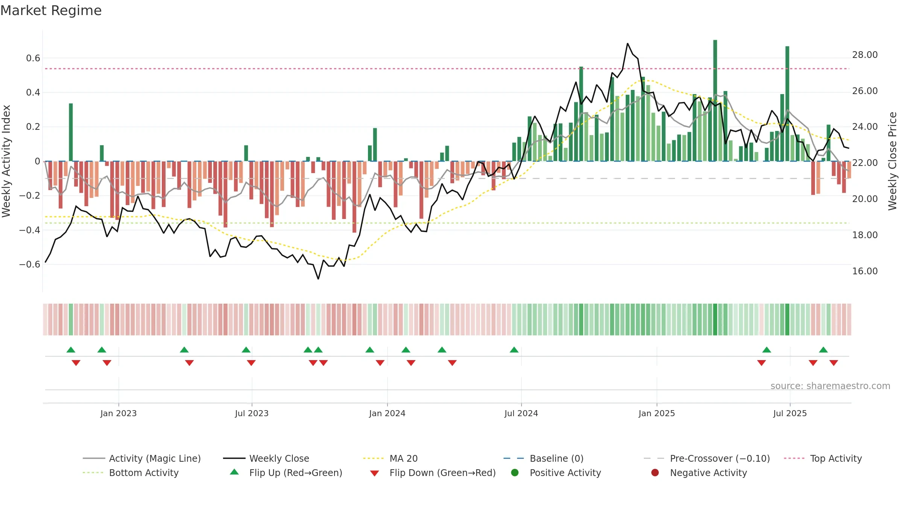903x508 pixels.
Task: Click the Jan 2025 x-axis label
Action: 657,413
